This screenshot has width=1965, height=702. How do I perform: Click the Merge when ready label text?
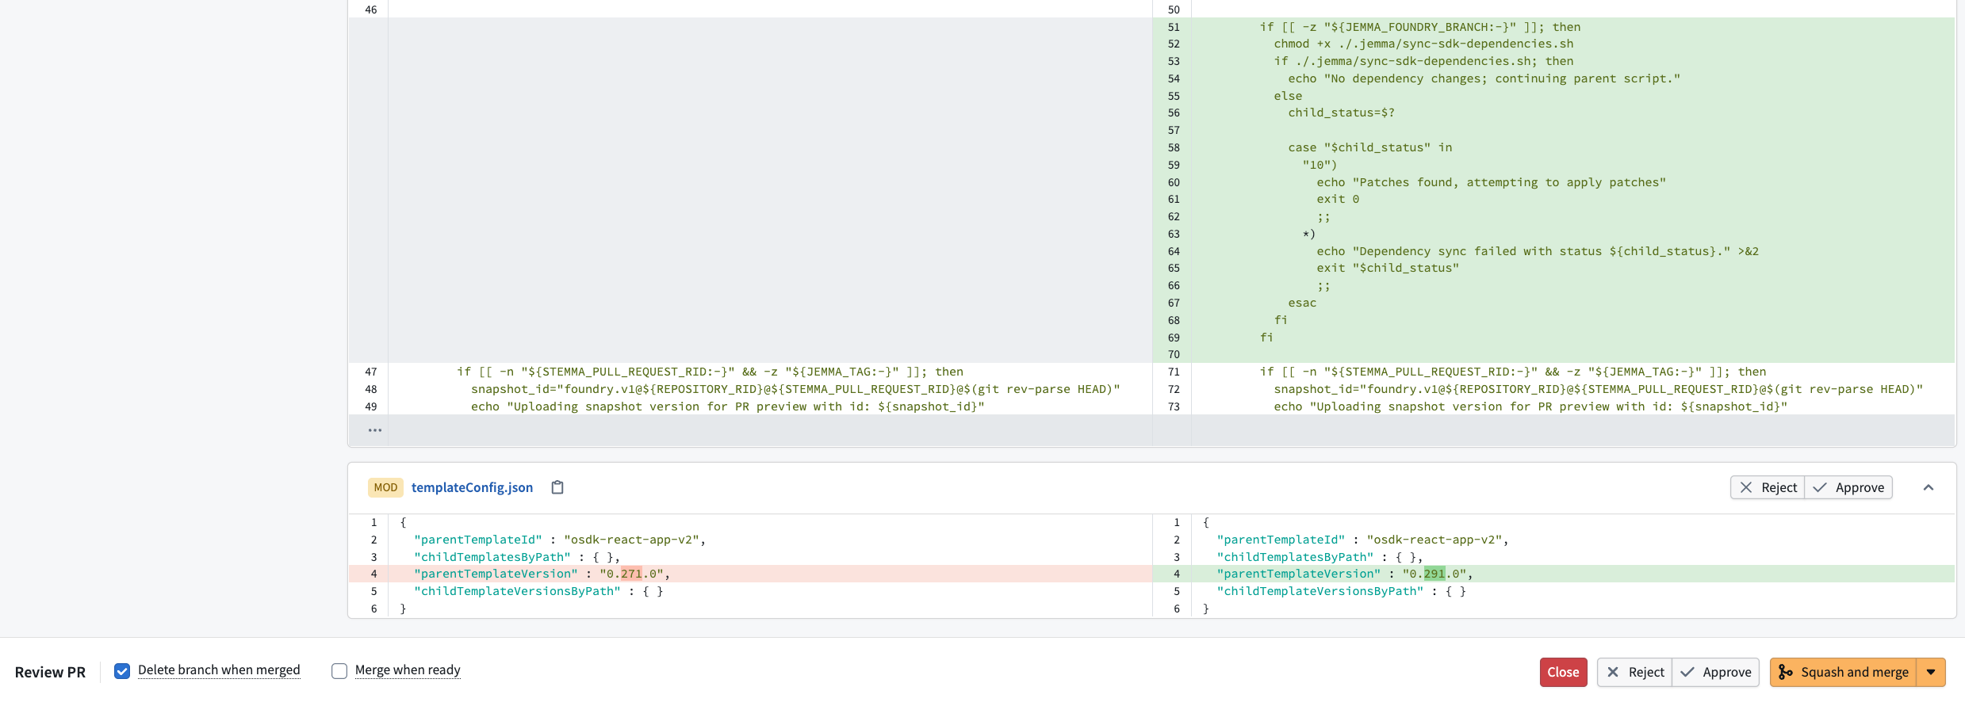408,670
